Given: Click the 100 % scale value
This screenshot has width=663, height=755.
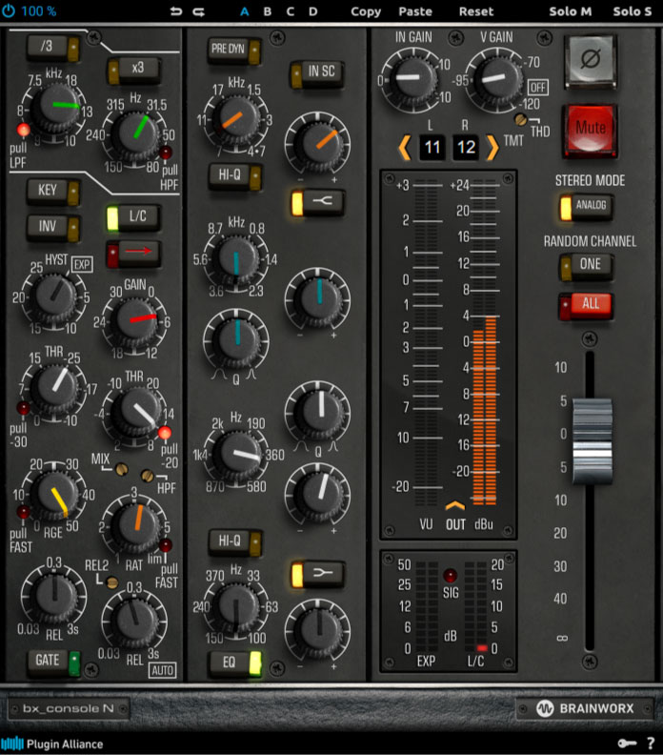Looking at the screenshot, I should [x=38, y=11].
